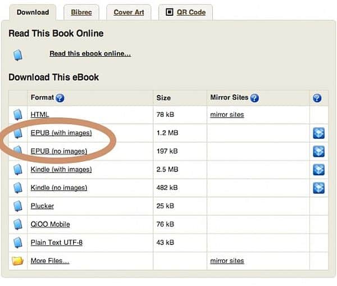Click the book icon in Kindle (no images) row
This screenshot has width=337, height=286.
[18, 188]
